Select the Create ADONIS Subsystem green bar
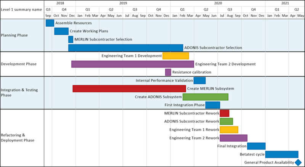This screenshot has height=167, width=305. (x=205, y=97)
